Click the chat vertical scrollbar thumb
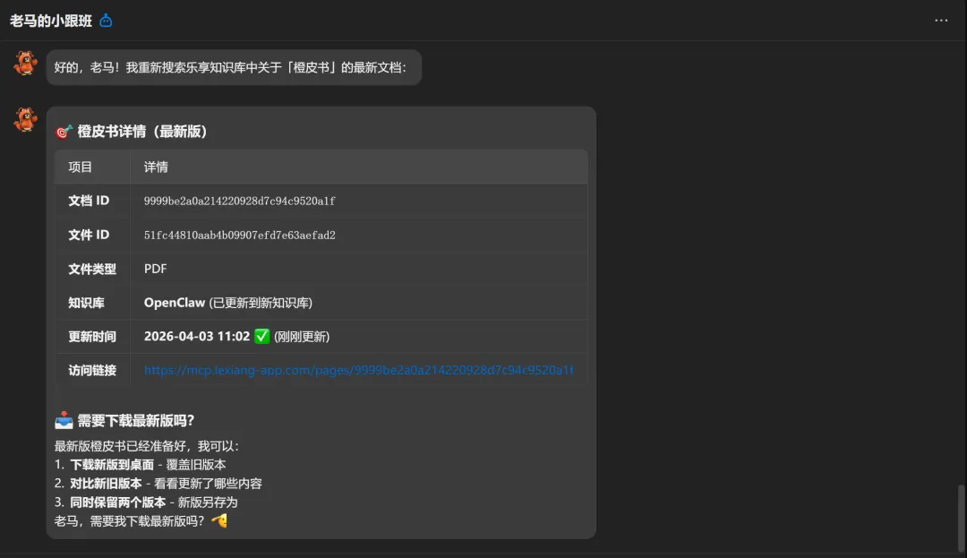 pyautogui.click(x=960, y=518)
